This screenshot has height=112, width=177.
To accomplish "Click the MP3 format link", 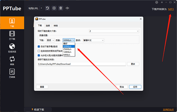I will click(171, 9).
